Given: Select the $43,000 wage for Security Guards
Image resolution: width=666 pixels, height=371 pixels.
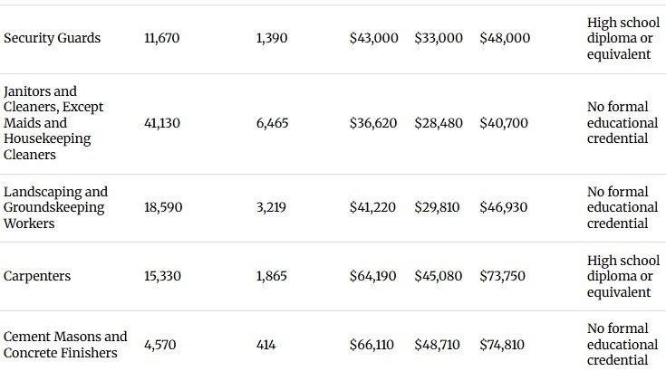Looking at the screenshot, I should pos(373,39).
